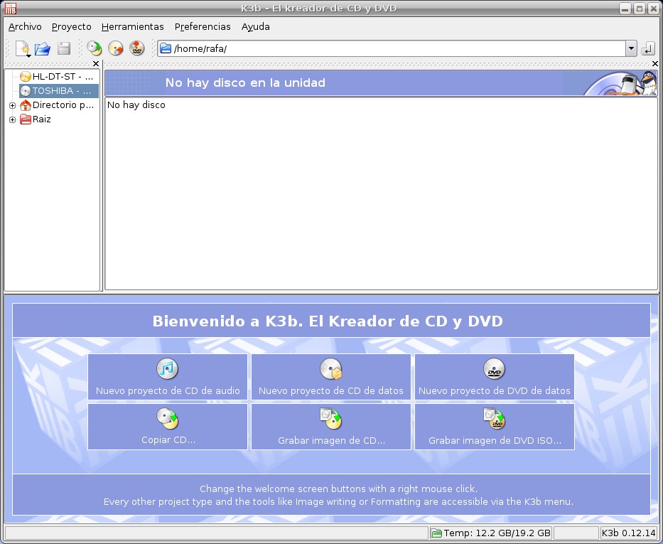Image resolution: width=663 pixels, height=544 pixels.
Task: Click the erase CD-RW toolbar icon
Action: click(116, 48)
